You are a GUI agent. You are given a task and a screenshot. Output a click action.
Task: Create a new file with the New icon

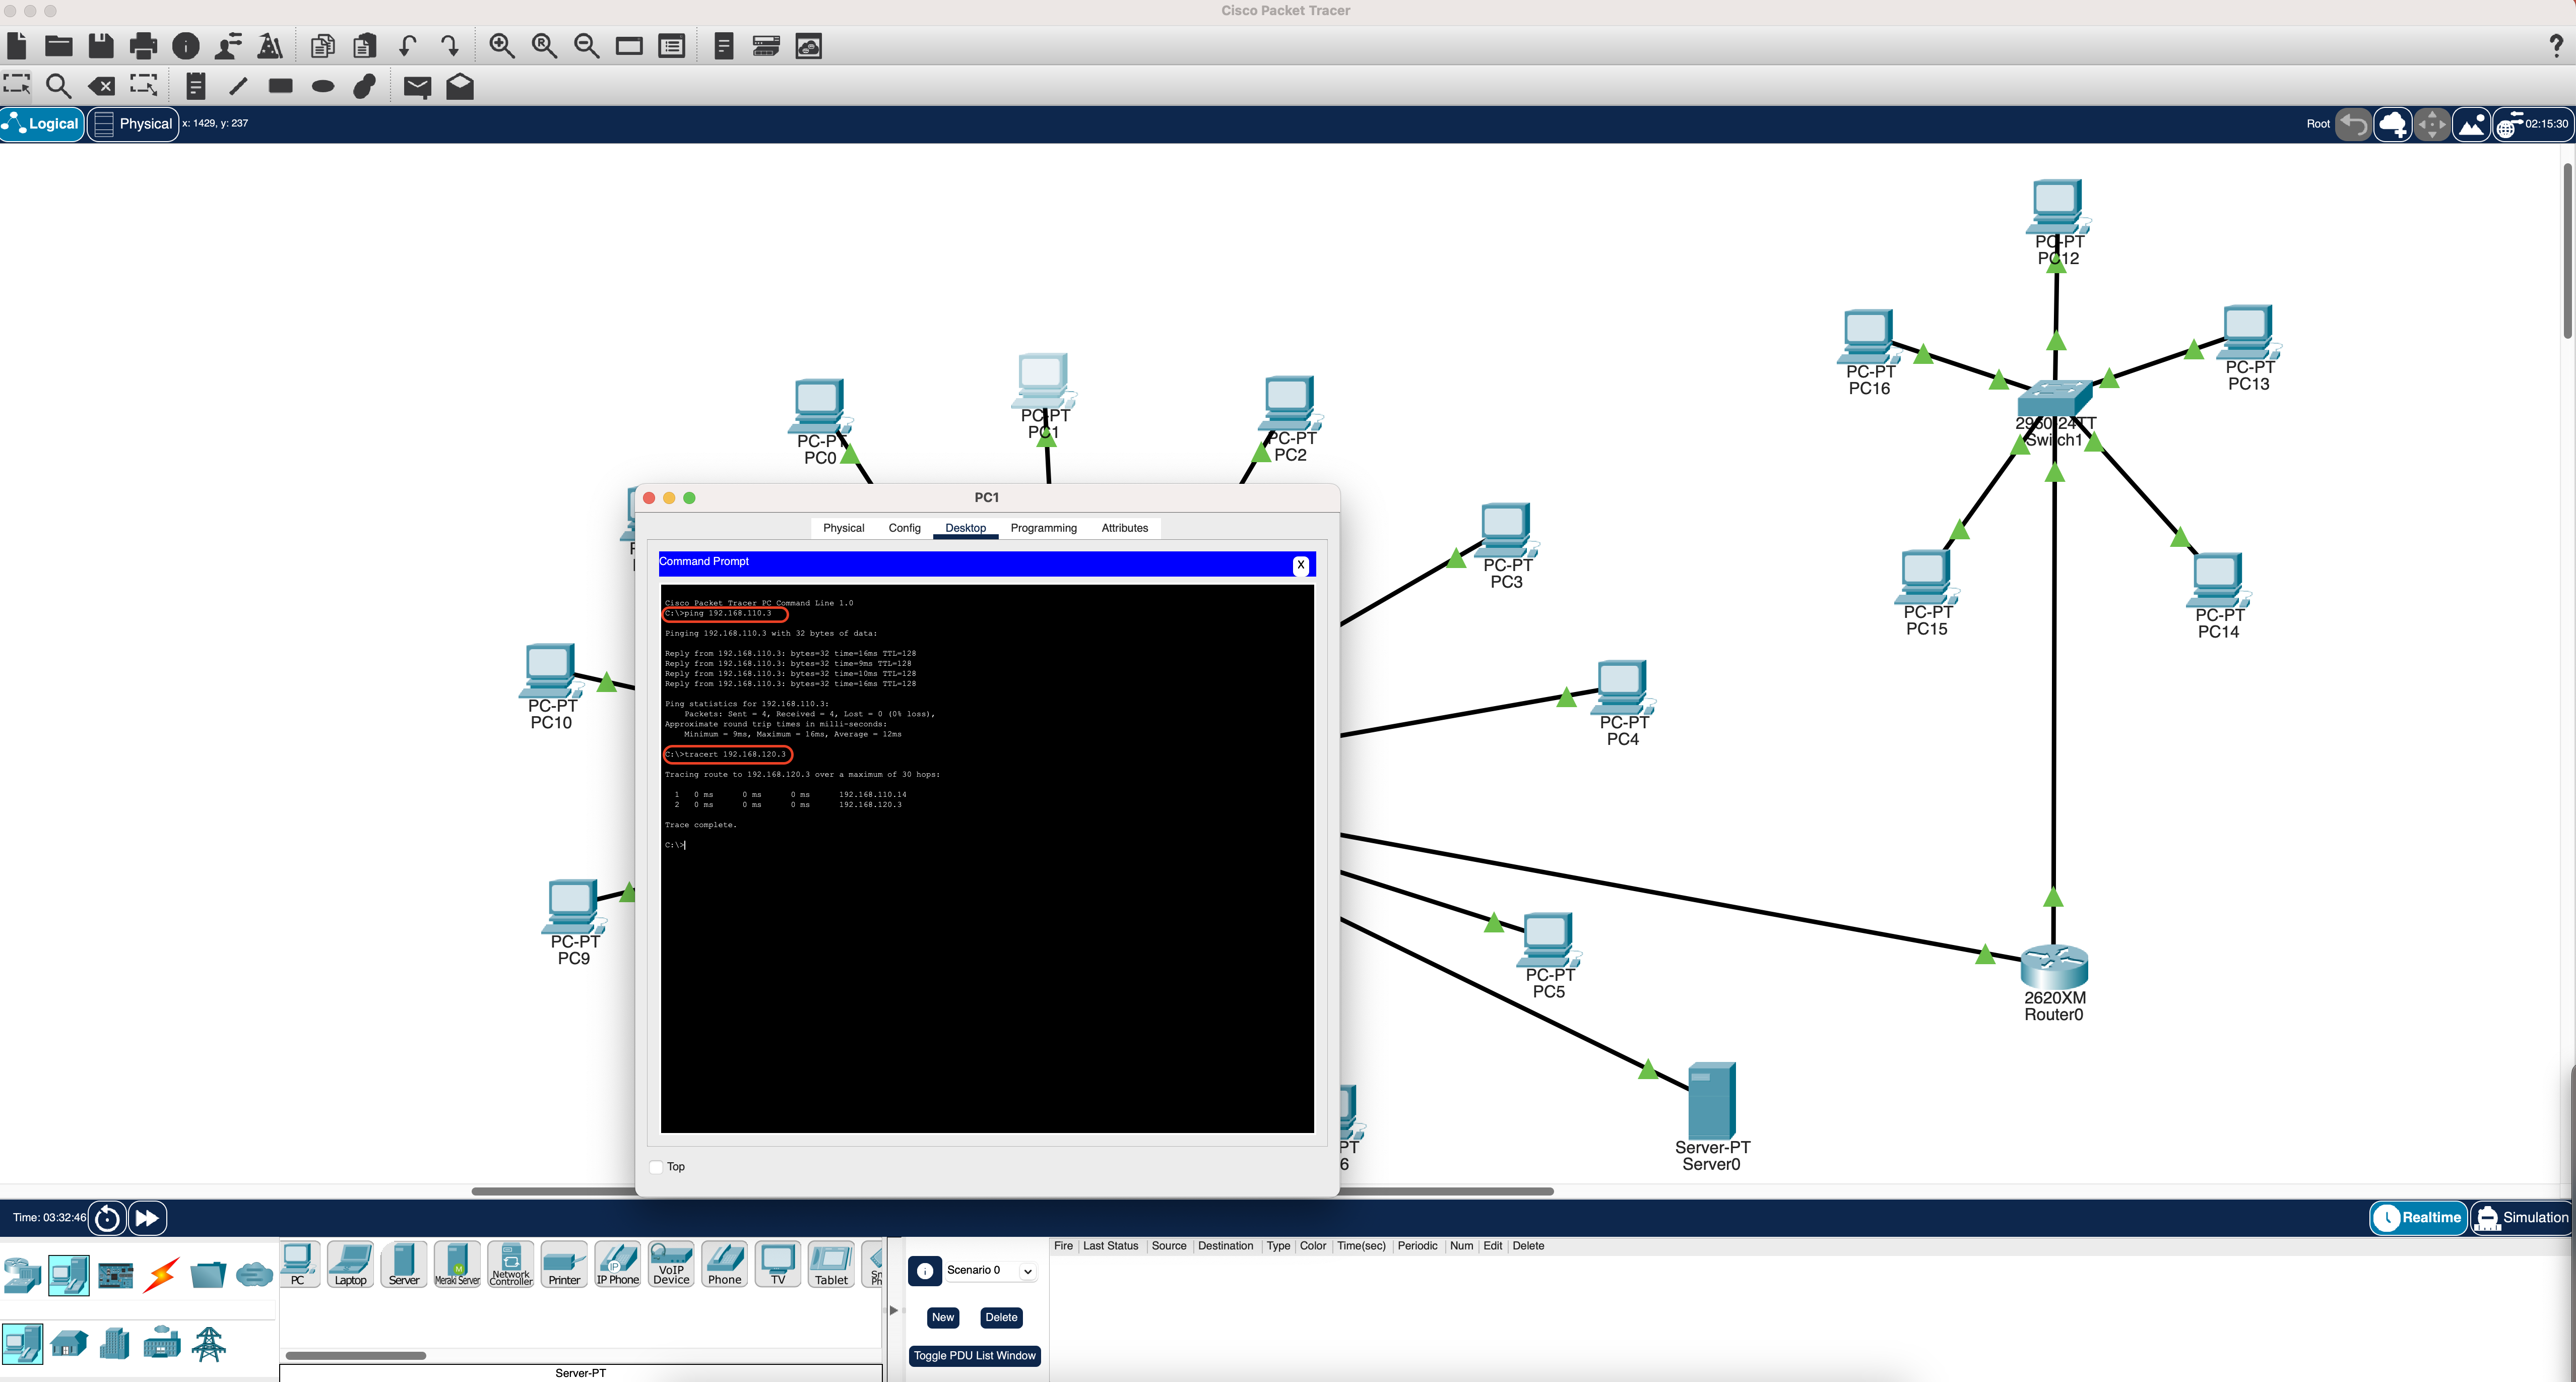(17, 46)
